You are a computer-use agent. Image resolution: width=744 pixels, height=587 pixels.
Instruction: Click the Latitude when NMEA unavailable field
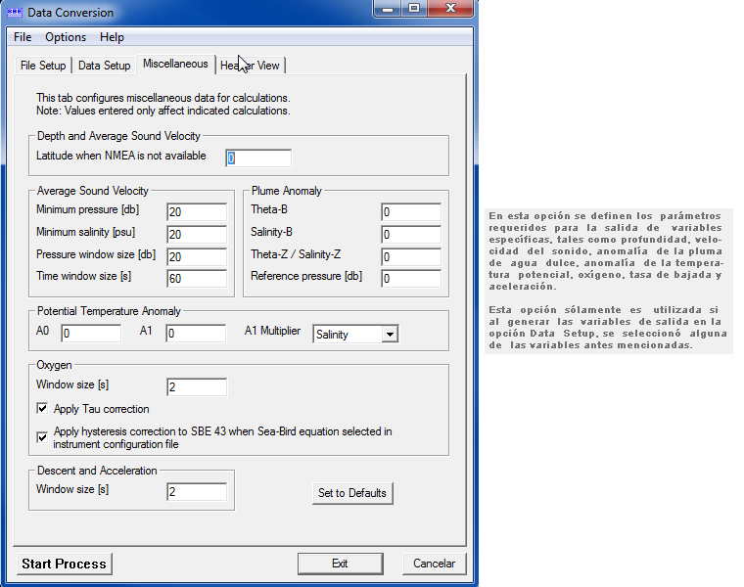point(259,158)
